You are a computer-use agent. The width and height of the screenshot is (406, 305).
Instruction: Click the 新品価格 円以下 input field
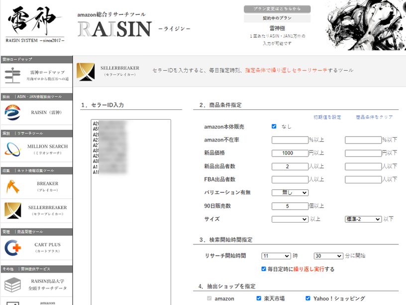coord(363,153)
